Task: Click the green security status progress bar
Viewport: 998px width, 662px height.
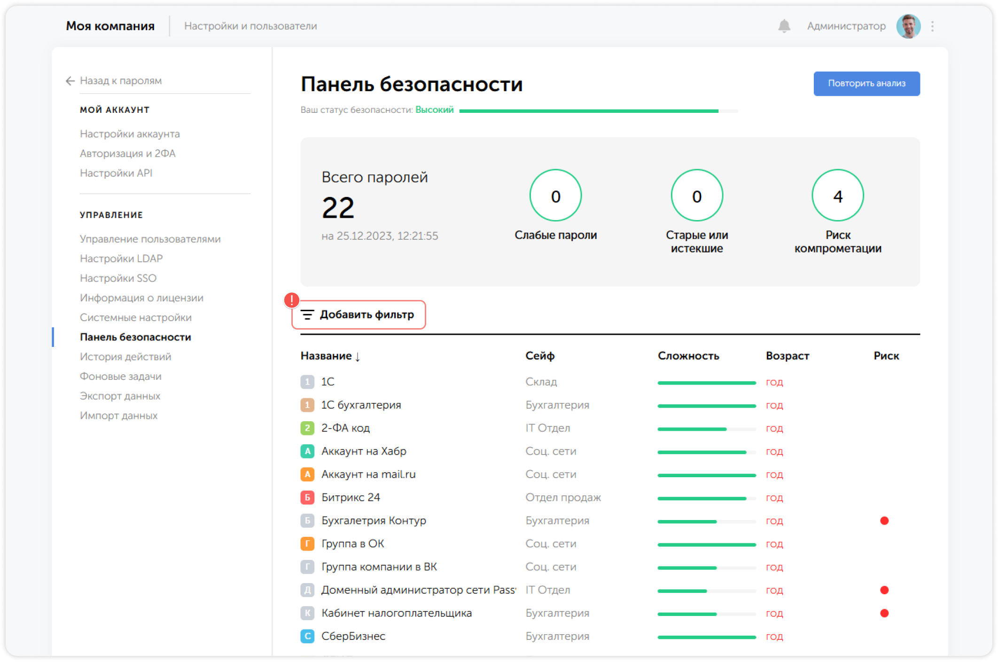Action: point(597,111)
